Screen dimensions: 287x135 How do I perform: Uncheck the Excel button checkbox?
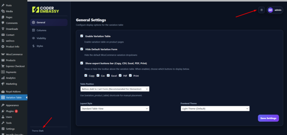[108, 76]
